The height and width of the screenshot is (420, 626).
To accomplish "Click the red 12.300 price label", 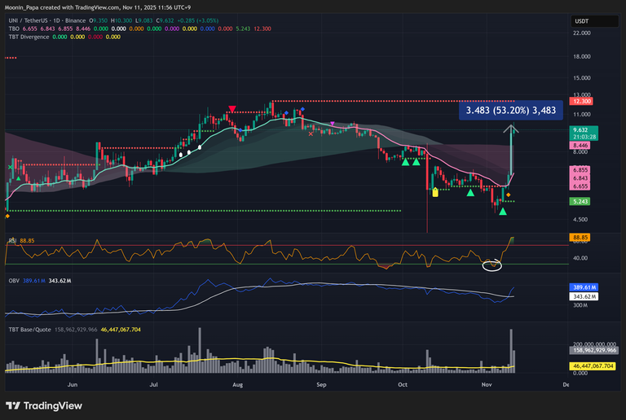I will (x=581, y=101).
